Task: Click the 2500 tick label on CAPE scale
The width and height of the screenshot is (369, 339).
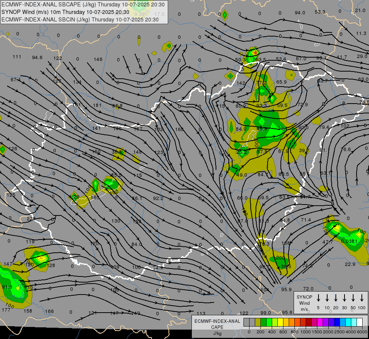Action: coord(340,332)
